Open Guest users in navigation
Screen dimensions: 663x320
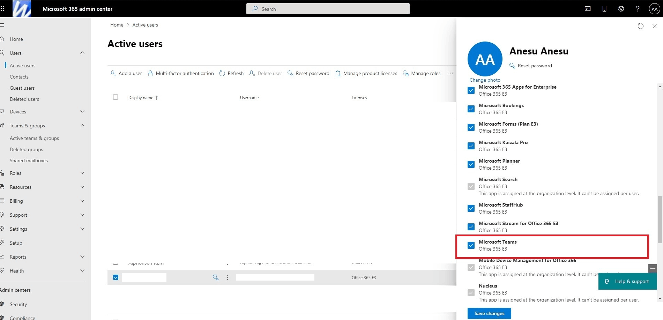coord(22,88)
